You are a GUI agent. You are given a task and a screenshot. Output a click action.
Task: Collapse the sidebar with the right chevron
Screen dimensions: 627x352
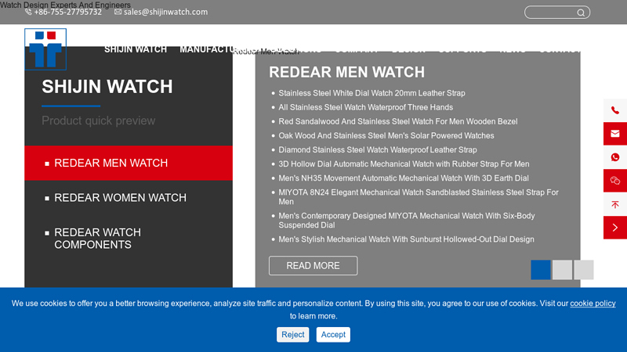tap(615, 228)
